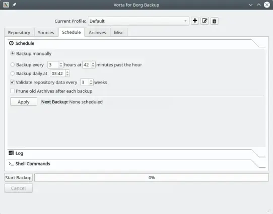Click the Shell Commands prompt icon
The height and width of the screenshot is (214, 273).
point(11,164)
